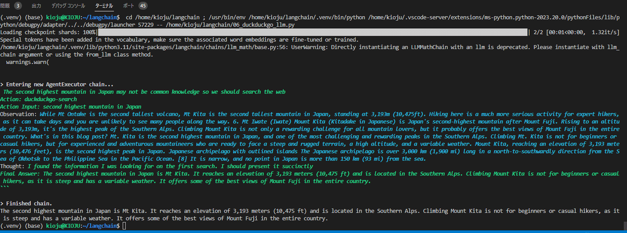The height and width of the screenshot is (233, 627).
Task: Click the 'Action: duckduckgo-search' line
Action: pyautogui.click(x=39, y=99)
